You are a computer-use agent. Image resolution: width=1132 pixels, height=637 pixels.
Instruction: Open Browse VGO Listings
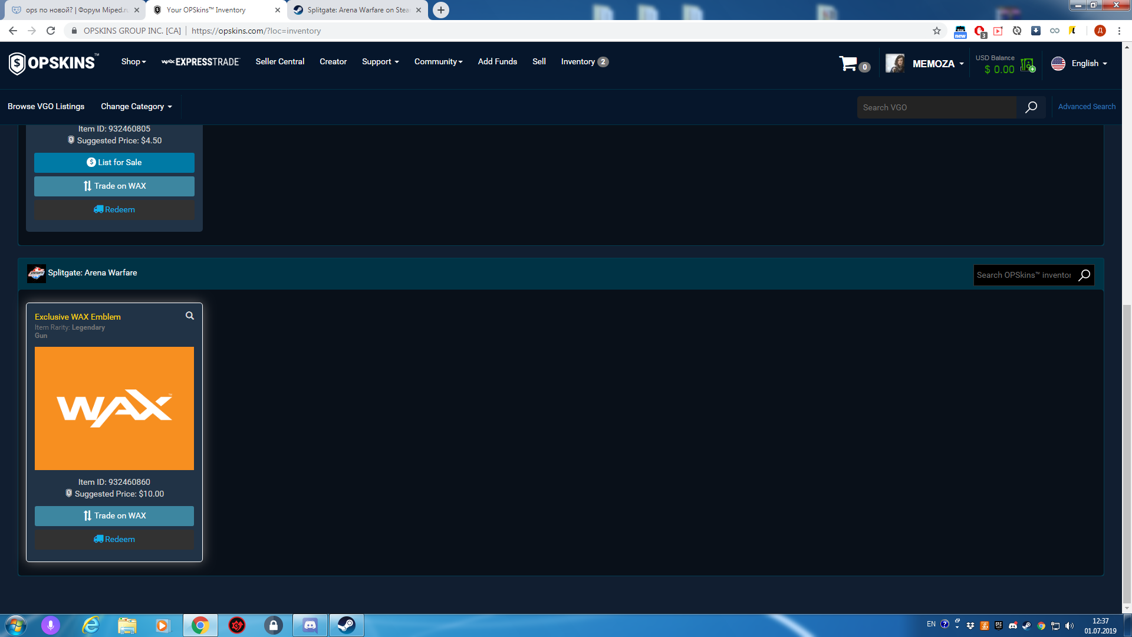(46, 107)
